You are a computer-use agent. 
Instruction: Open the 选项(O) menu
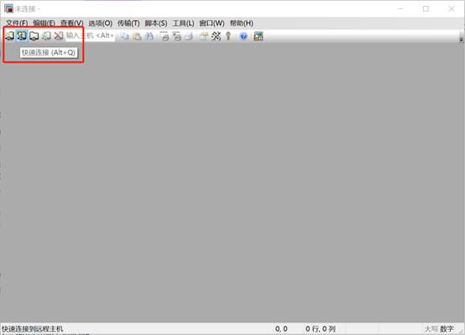(100, 24)
